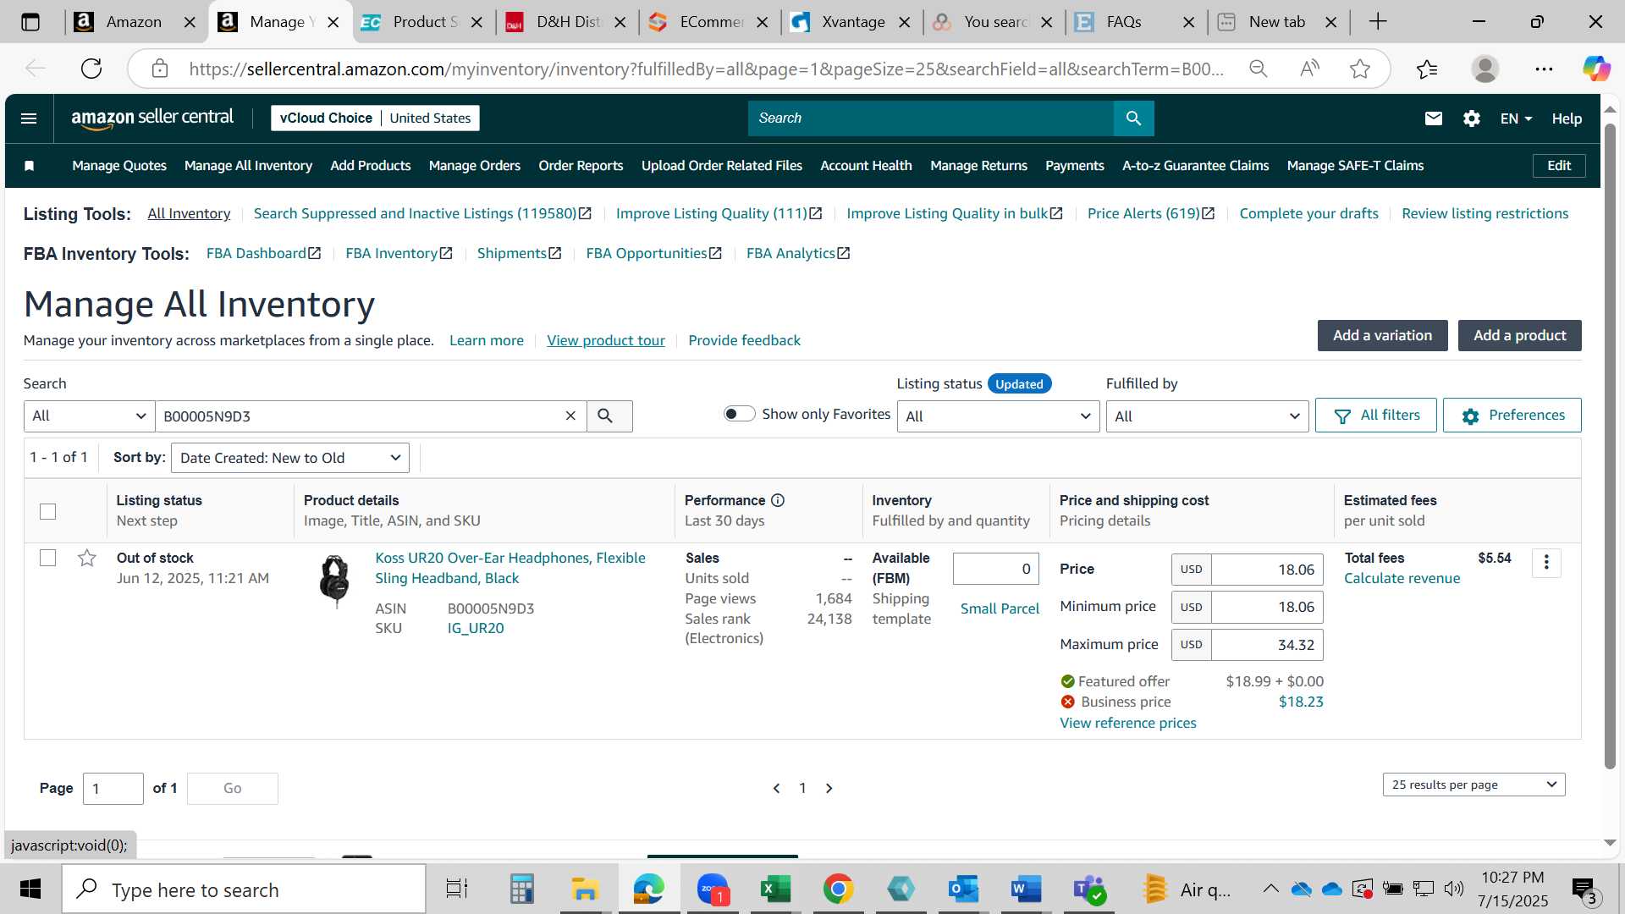This screenshot has height=914, width=1625.
Task: Open Payments menu item
Action: (1074, 166)
